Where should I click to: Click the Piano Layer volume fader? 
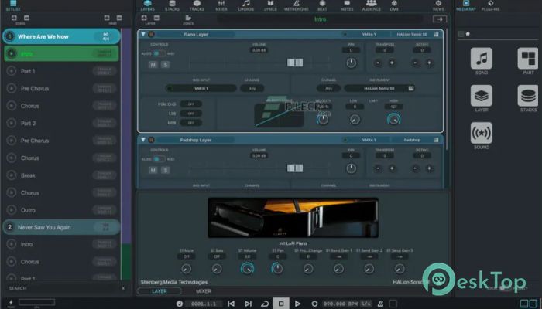click(x=295, y=63)
